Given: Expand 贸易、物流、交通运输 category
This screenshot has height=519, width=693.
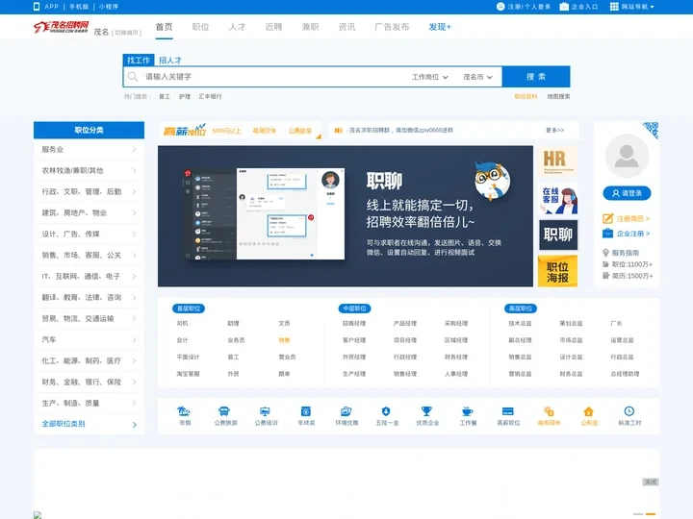Looking at the screenshot, I should click(89, 319).
